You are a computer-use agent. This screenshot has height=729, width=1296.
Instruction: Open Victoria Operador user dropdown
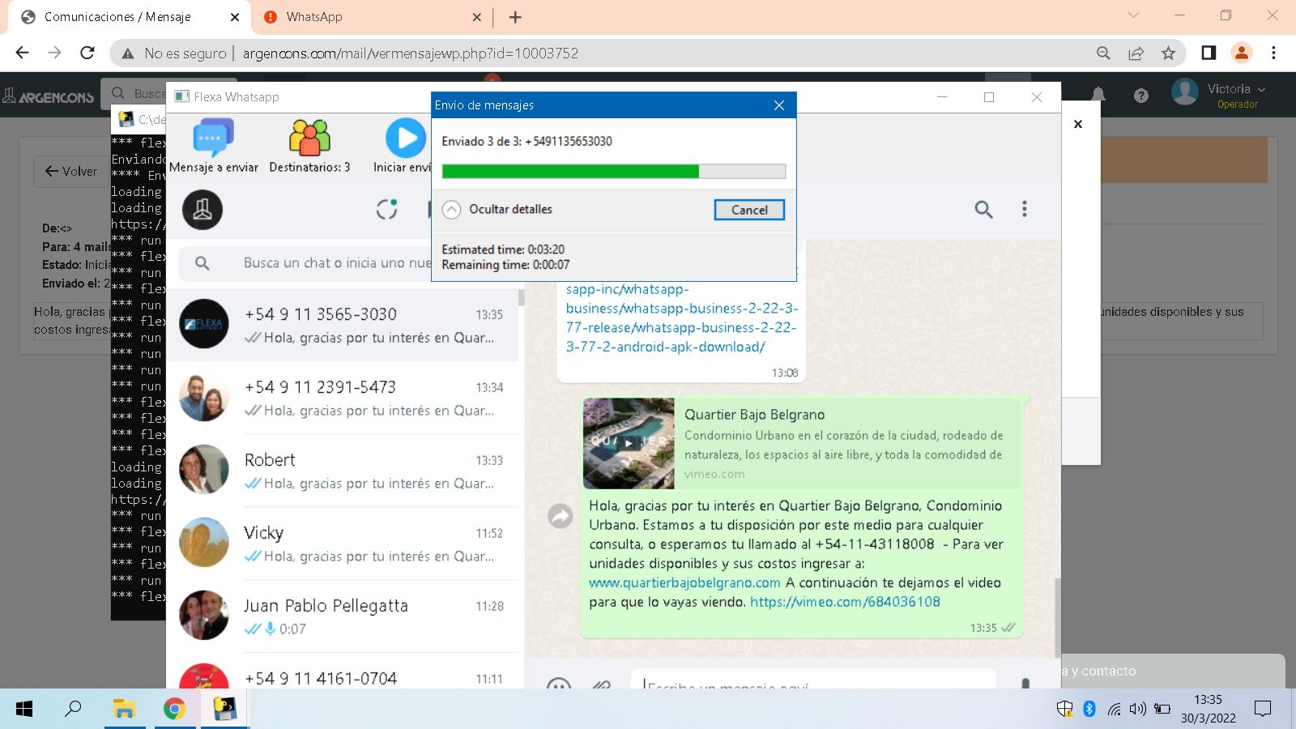click(1220, 94)
